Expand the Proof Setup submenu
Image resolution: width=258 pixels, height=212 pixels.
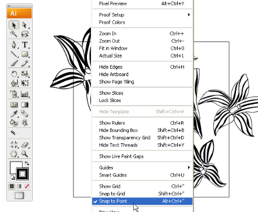click(142, 15)
